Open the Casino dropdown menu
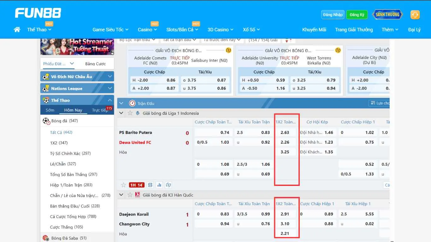Image resolution: width=431 pixels, height=242 pixels. pyautogui.click(x=147, y=30)
